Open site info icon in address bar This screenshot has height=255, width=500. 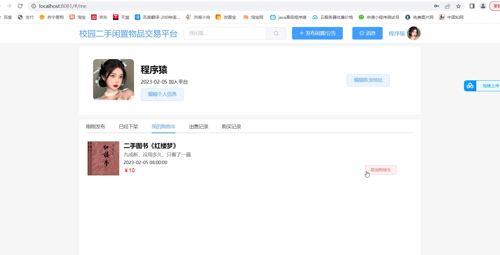click(x=34, y=6)
